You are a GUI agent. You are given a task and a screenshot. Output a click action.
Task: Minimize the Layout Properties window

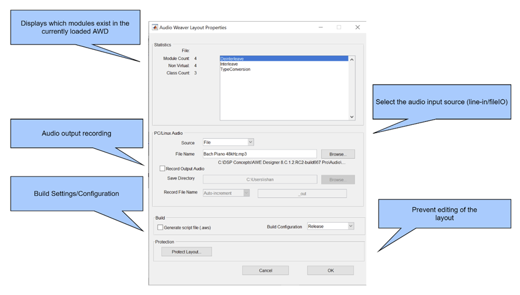tap(320, 28)
